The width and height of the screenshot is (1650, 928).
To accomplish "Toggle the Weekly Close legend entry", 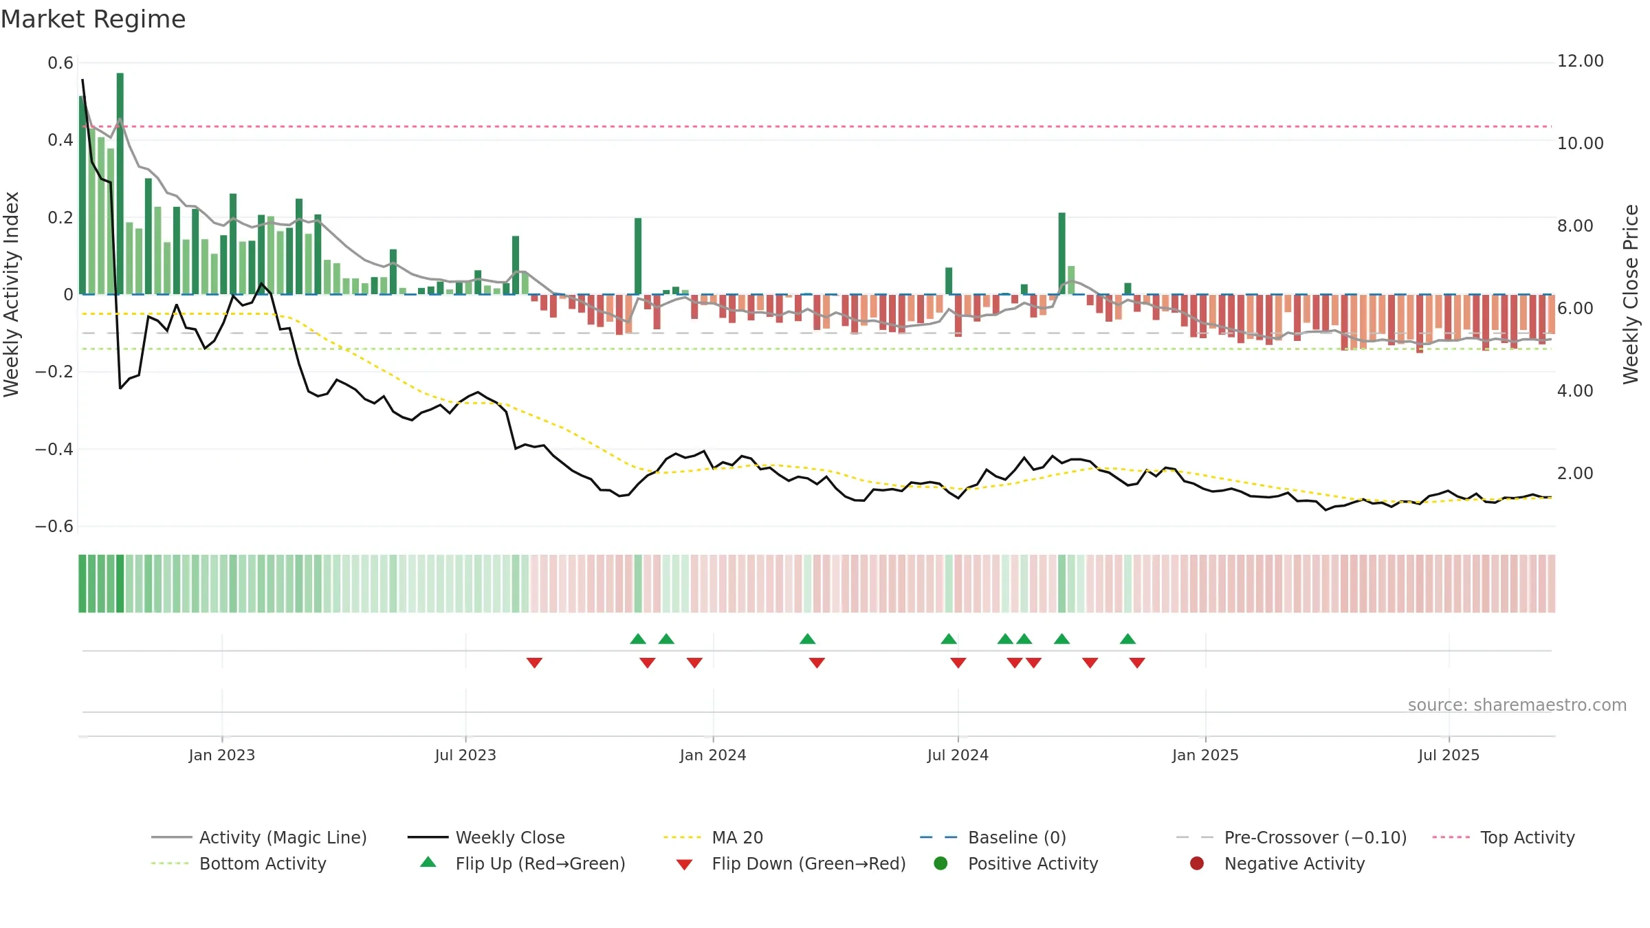I will point(486,837).
